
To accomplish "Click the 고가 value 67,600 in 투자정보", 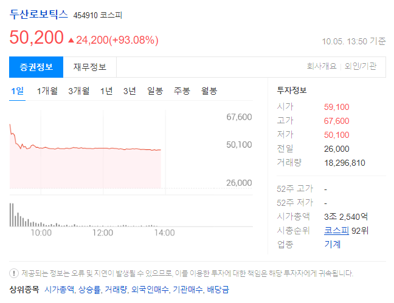I will point(336,121).
